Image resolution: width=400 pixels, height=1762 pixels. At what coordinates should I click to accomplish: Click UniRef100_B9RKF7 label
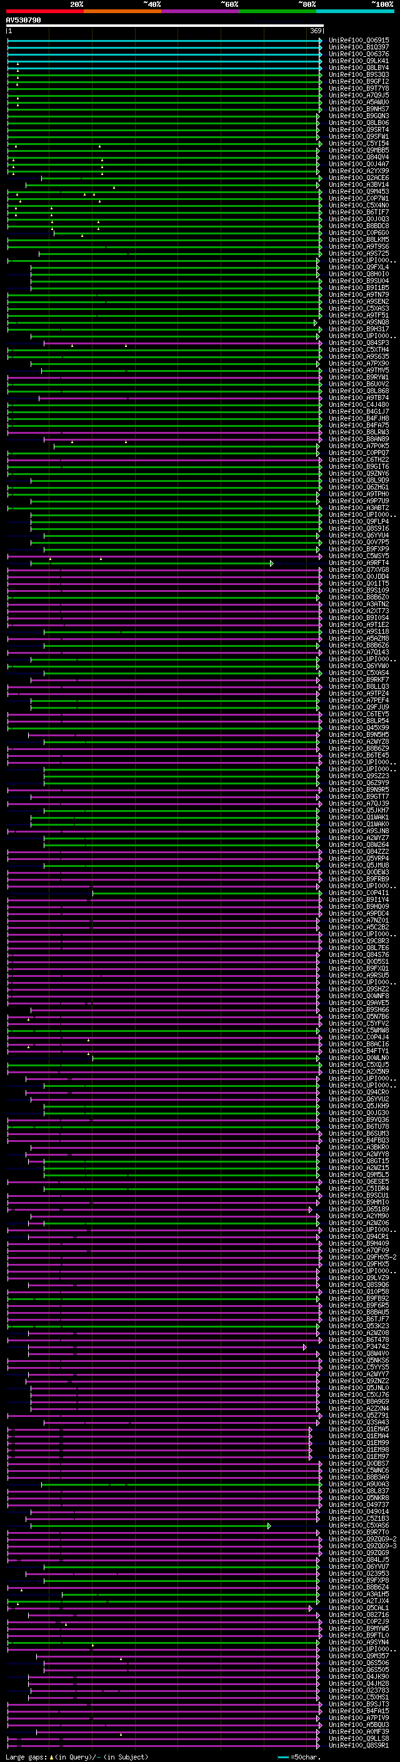pos(358,679)
